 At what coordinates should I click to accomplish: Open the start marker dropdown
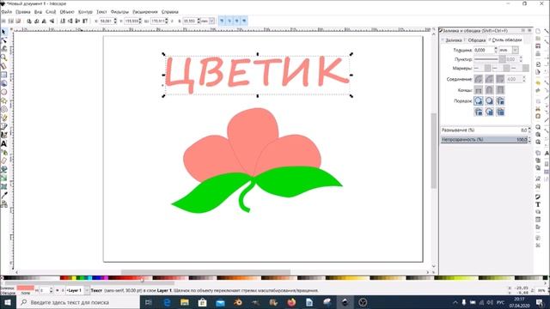click(x=487, y=69)
